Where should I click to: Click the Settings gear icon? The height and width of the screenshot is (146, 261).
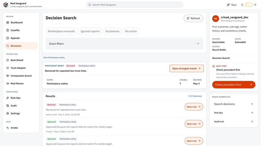click(8, 113)
